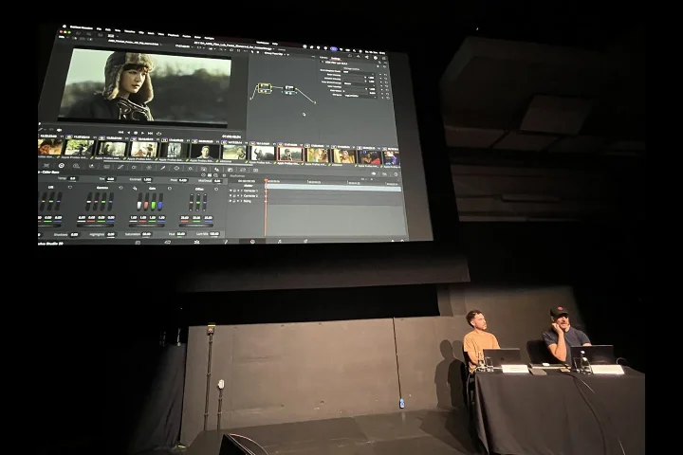
Task: Go to the Deliver page tab
Action: 305,241
